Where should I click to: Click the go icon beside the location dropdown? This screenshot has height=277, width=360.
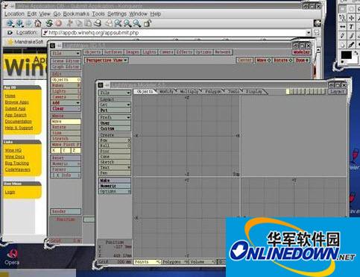coord(317,33)
